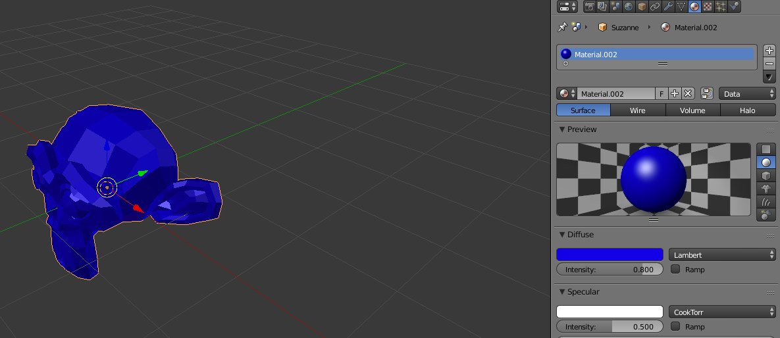This screenshot has height=338, width=780.
Task: Remove the material slot with minus button
Action: point(769,64)
